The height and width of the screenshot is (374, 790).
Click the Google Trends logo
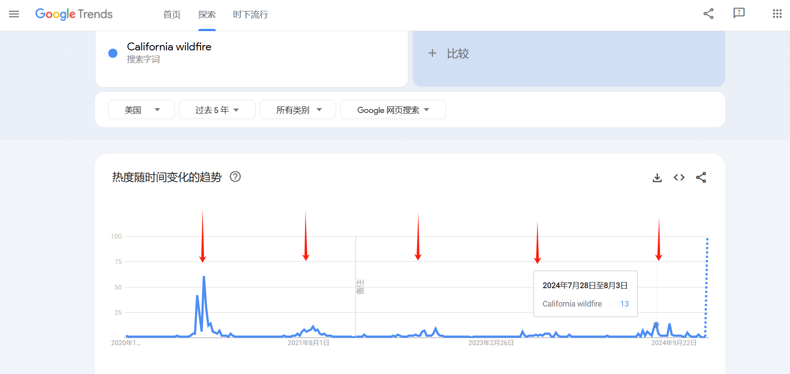(74, 14)
